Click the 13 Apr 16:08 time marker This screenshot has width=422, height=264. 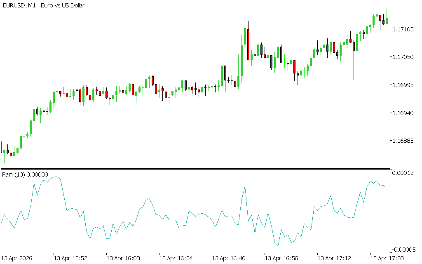pos(123,258)
